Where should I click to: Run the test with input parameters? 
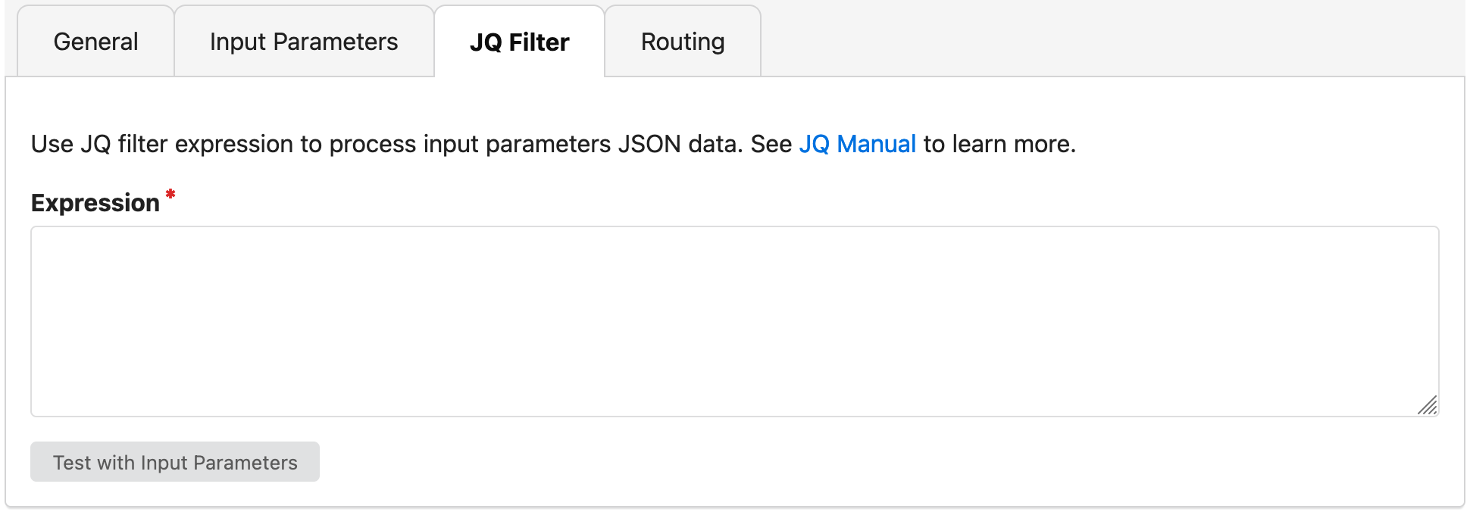tap(175, 462)
